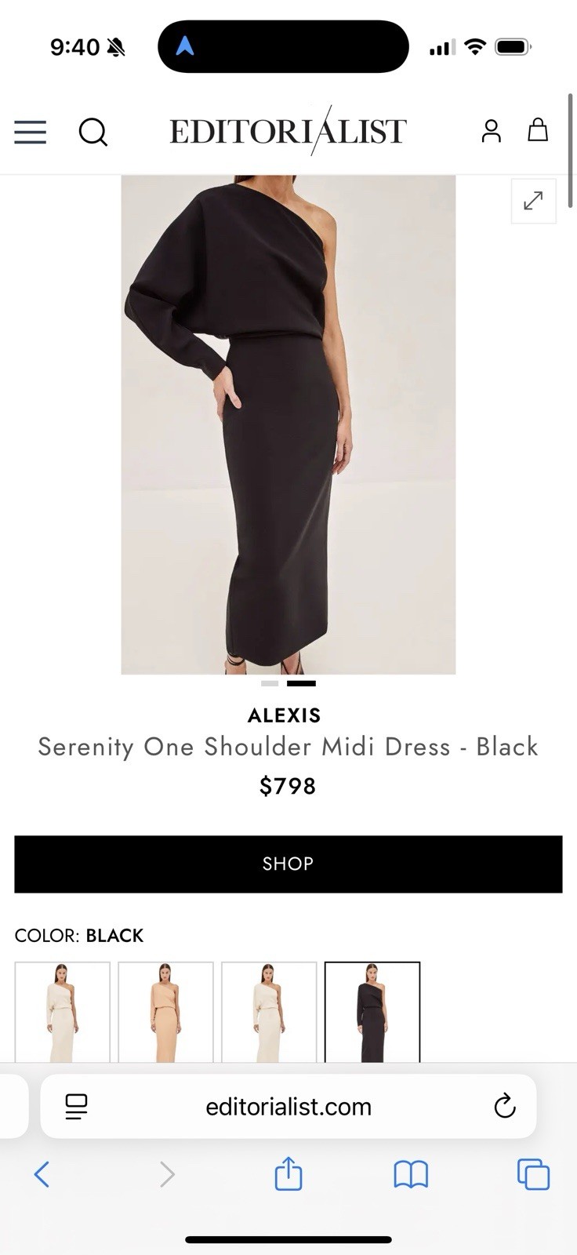The image size is (577, 1255).
Task: Open the account profile icon
Action: [x=492, y=130]
